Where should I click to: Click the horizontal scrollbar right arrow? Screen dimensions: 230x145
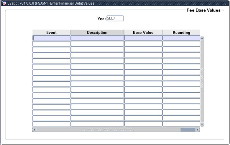[197, 130]
